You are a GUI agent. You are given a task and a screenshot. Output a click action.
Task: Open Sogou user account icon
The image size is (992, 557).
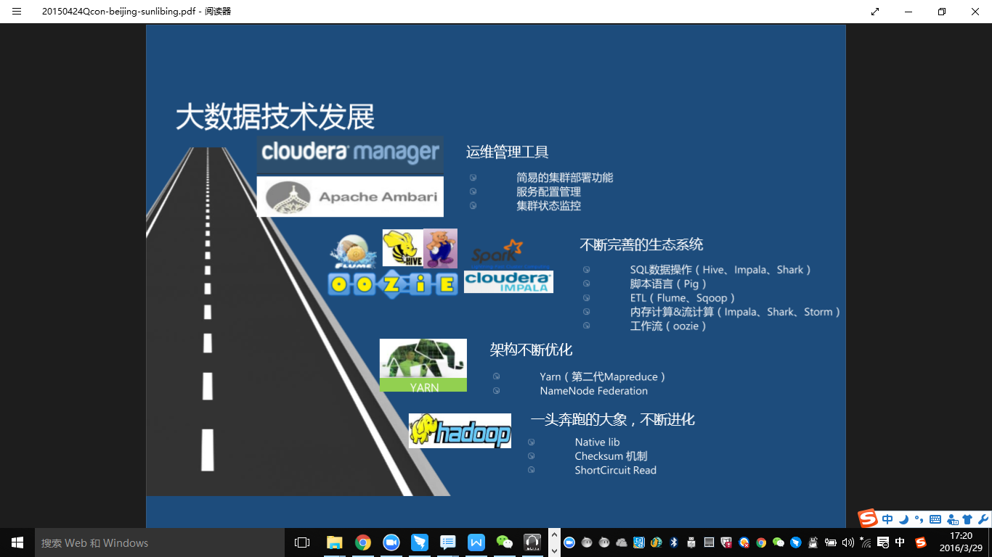point(952,519)
